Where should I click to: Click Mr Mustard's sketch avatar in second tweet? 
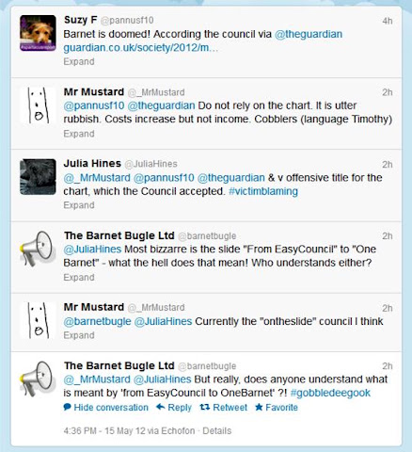pos(38,105)
